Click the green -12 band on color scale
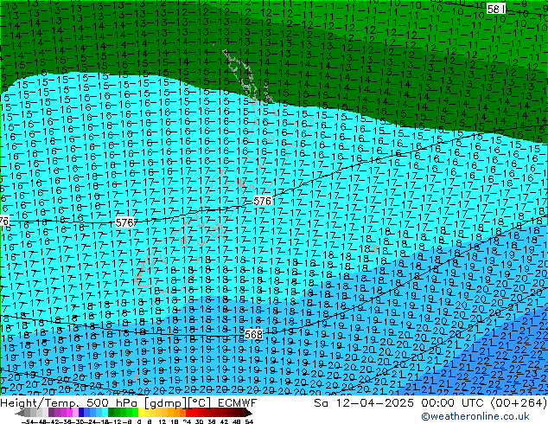 coord(118,414)
